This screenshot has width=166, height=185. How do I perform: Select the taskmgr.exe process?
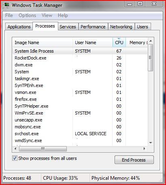80,79
